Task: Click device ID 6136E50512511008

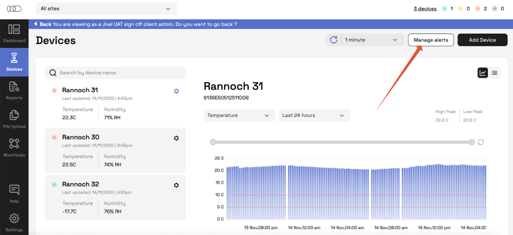Action: click(x=226, y=98)
